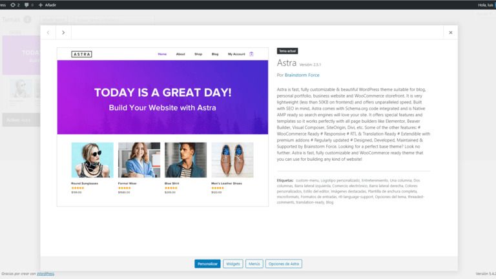Viewport: 496px width, 279px height.
Task: Click the Etiquetas label
Action: click(x=285, y=180)
